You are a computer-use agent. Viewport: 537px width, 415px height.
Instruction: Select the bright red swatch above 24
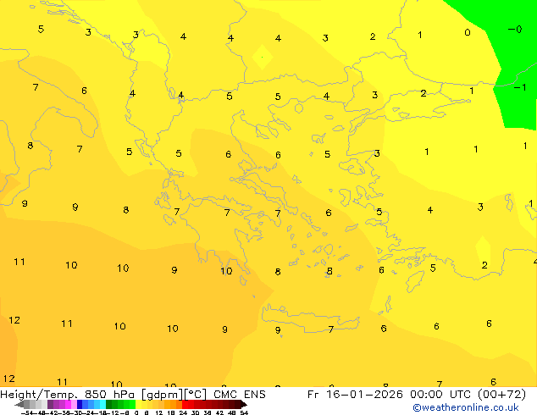coord(185,404)
